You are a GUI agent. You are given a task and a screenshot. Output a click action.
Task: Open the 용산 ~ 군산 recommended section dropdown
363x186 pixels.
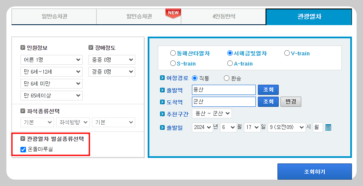(212, 114)
